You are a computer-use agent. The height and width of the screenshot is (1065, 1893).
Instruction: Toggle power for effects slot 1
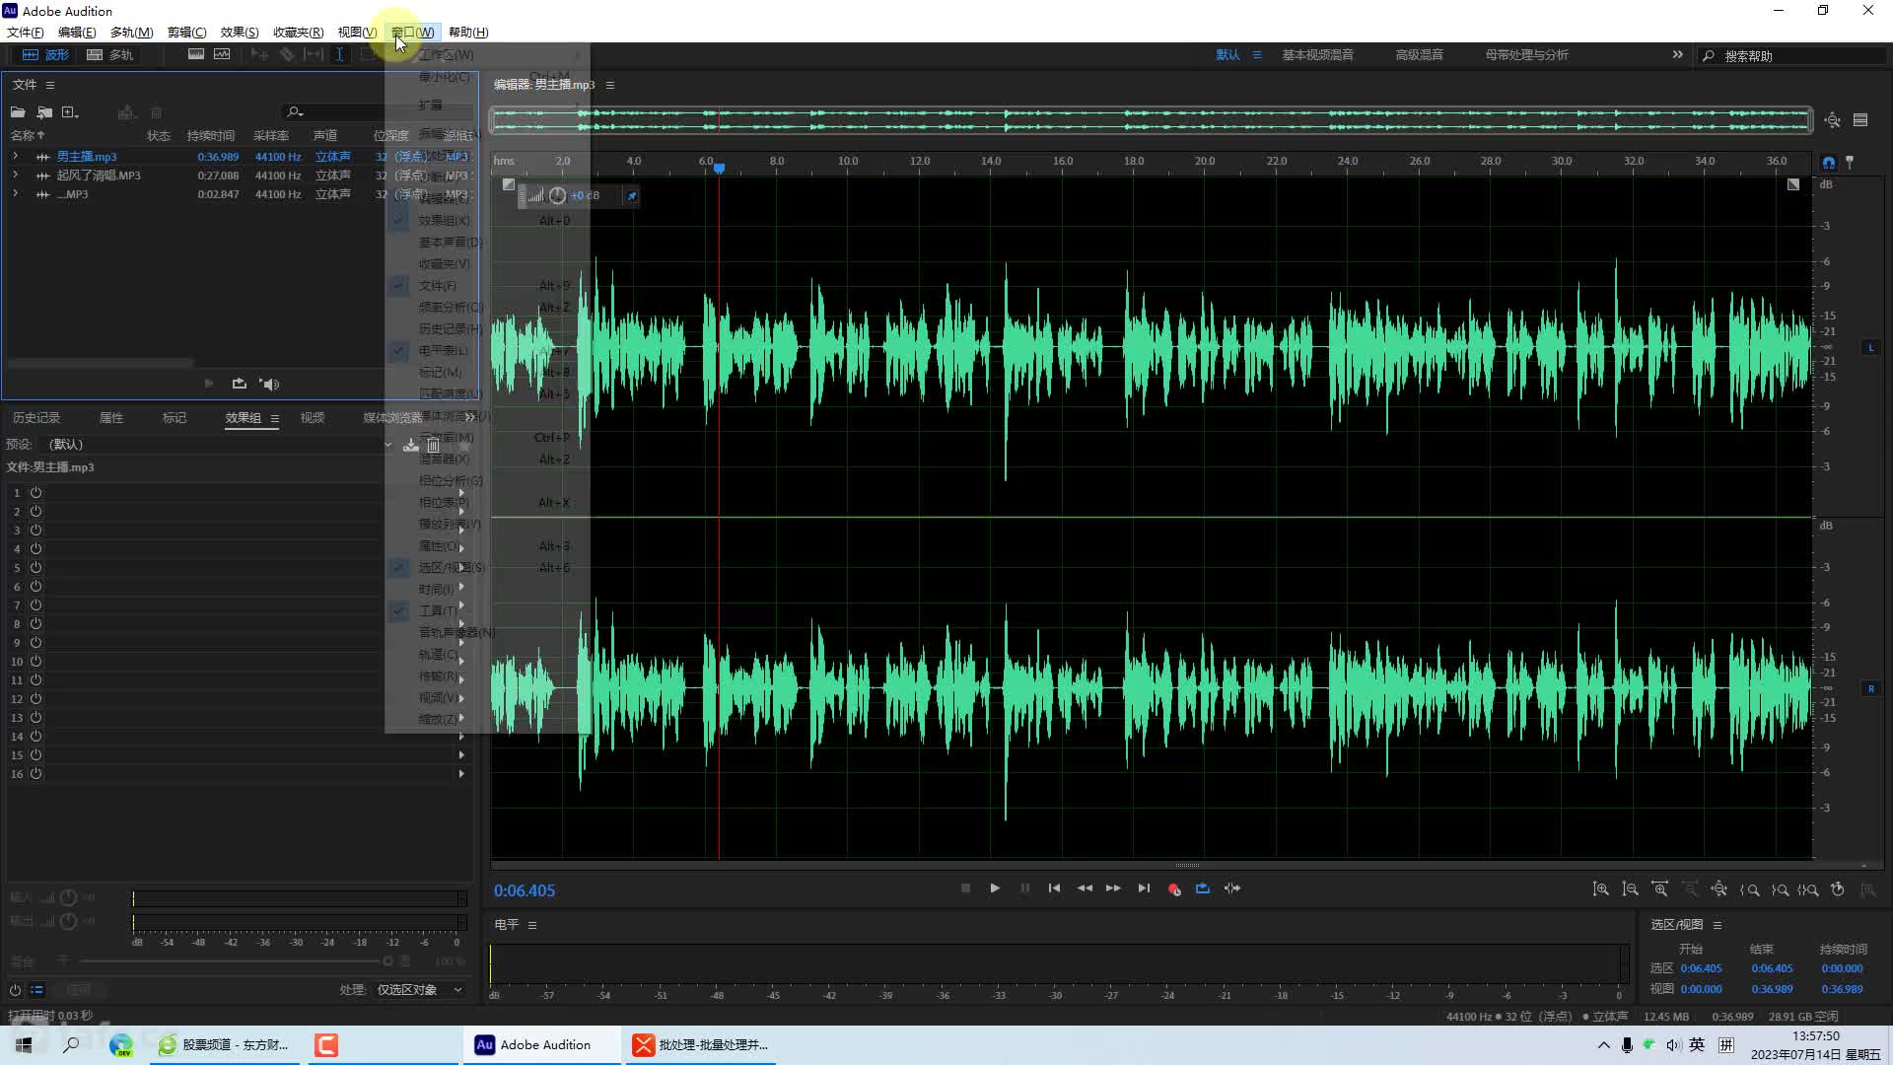point(35,493)
